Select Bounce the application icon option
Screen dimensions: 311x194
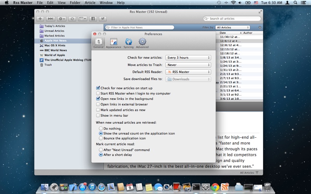point(101,138)
